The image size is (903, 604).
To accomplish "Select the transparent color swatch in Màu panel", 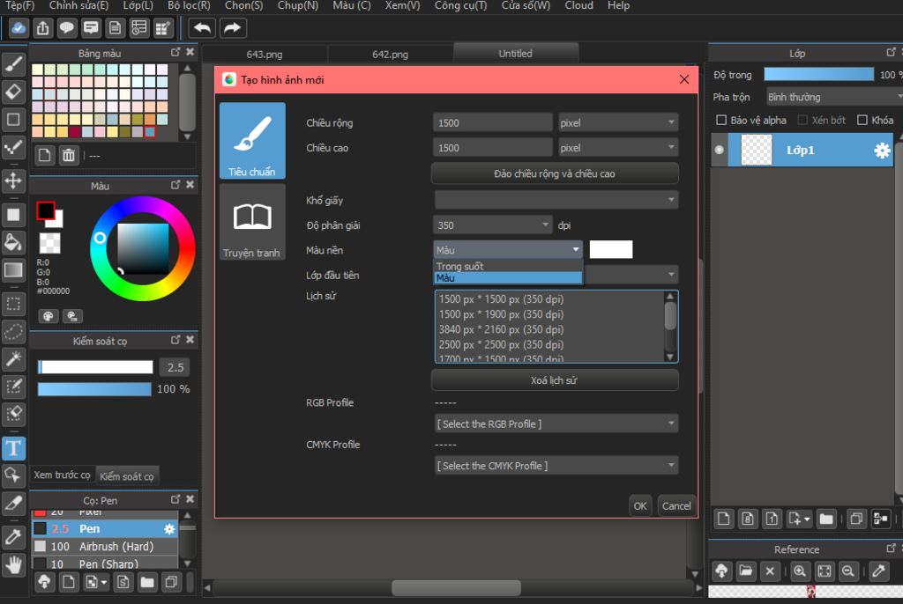I will [x=49, y=243].
